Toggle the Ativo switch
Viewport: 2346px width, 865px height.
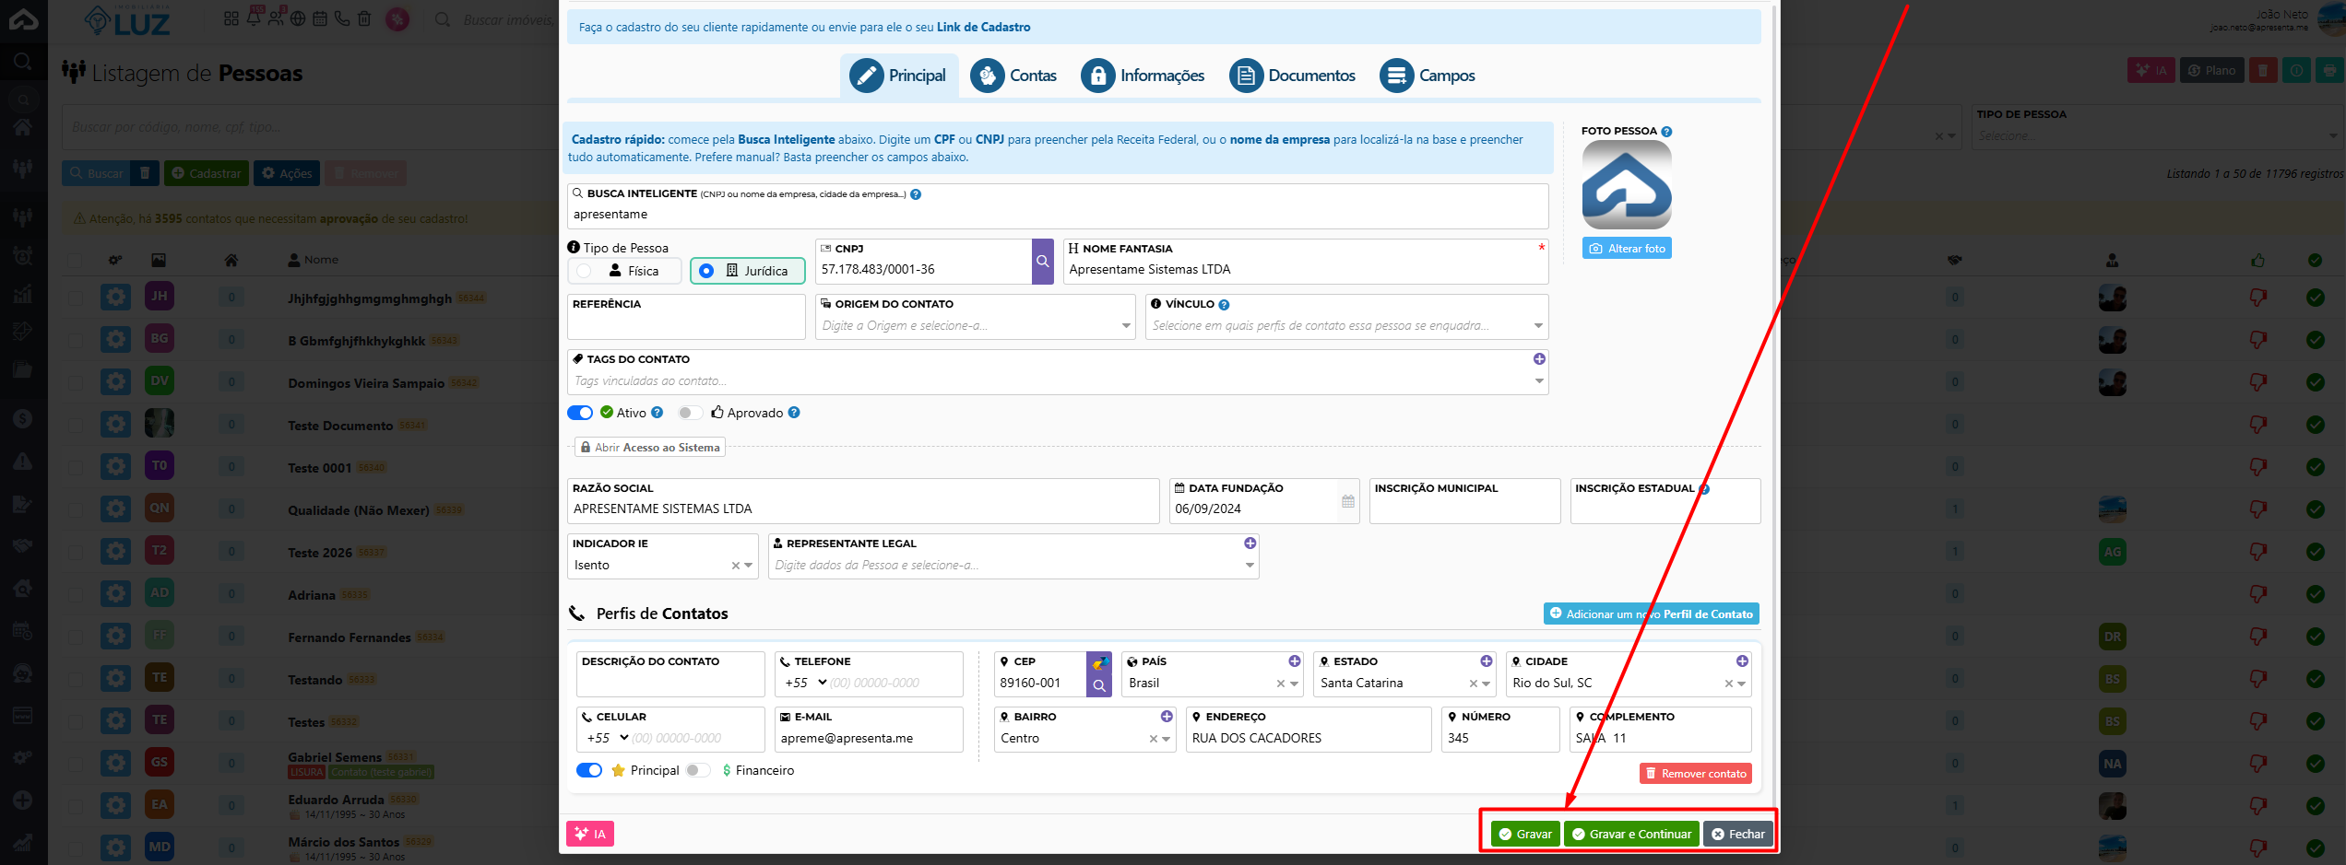point(580,413)
